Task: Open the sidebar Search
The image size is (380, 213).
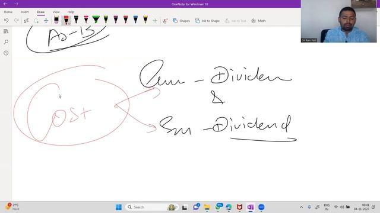Action: pyautogui.click(x=6, y=42)
